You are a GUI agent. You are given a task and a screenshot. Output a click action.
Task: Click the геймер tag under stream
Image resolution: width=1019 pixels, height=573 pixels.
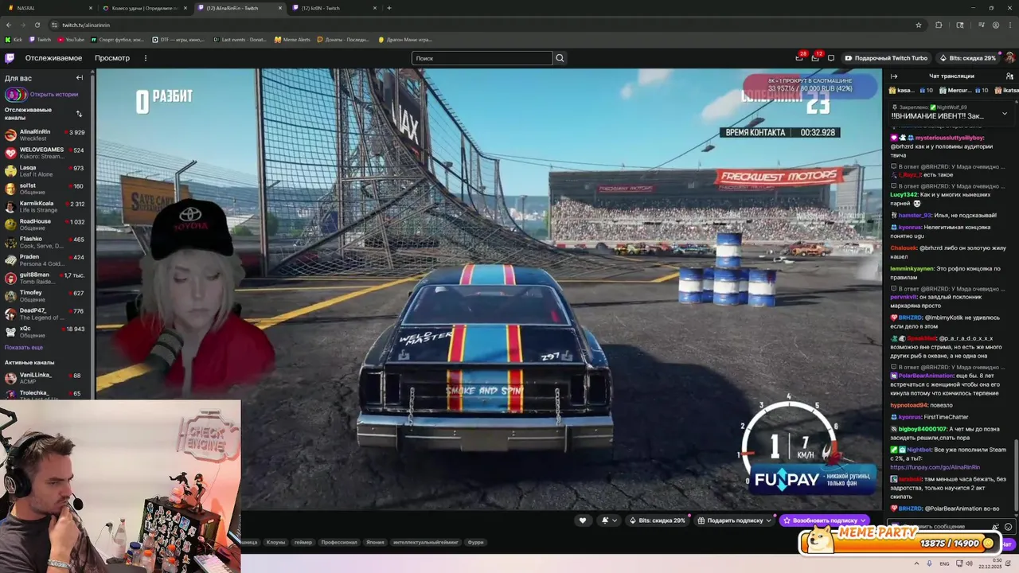[303, 542]
